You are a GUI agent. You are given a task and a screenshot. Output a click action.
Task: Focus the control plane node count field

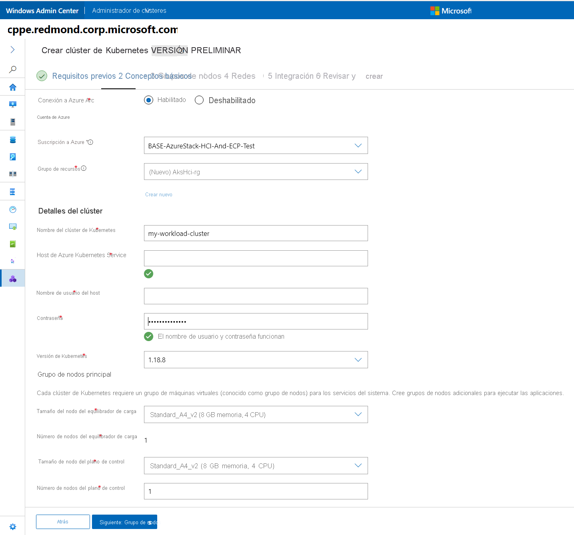[x=256, y=491]
